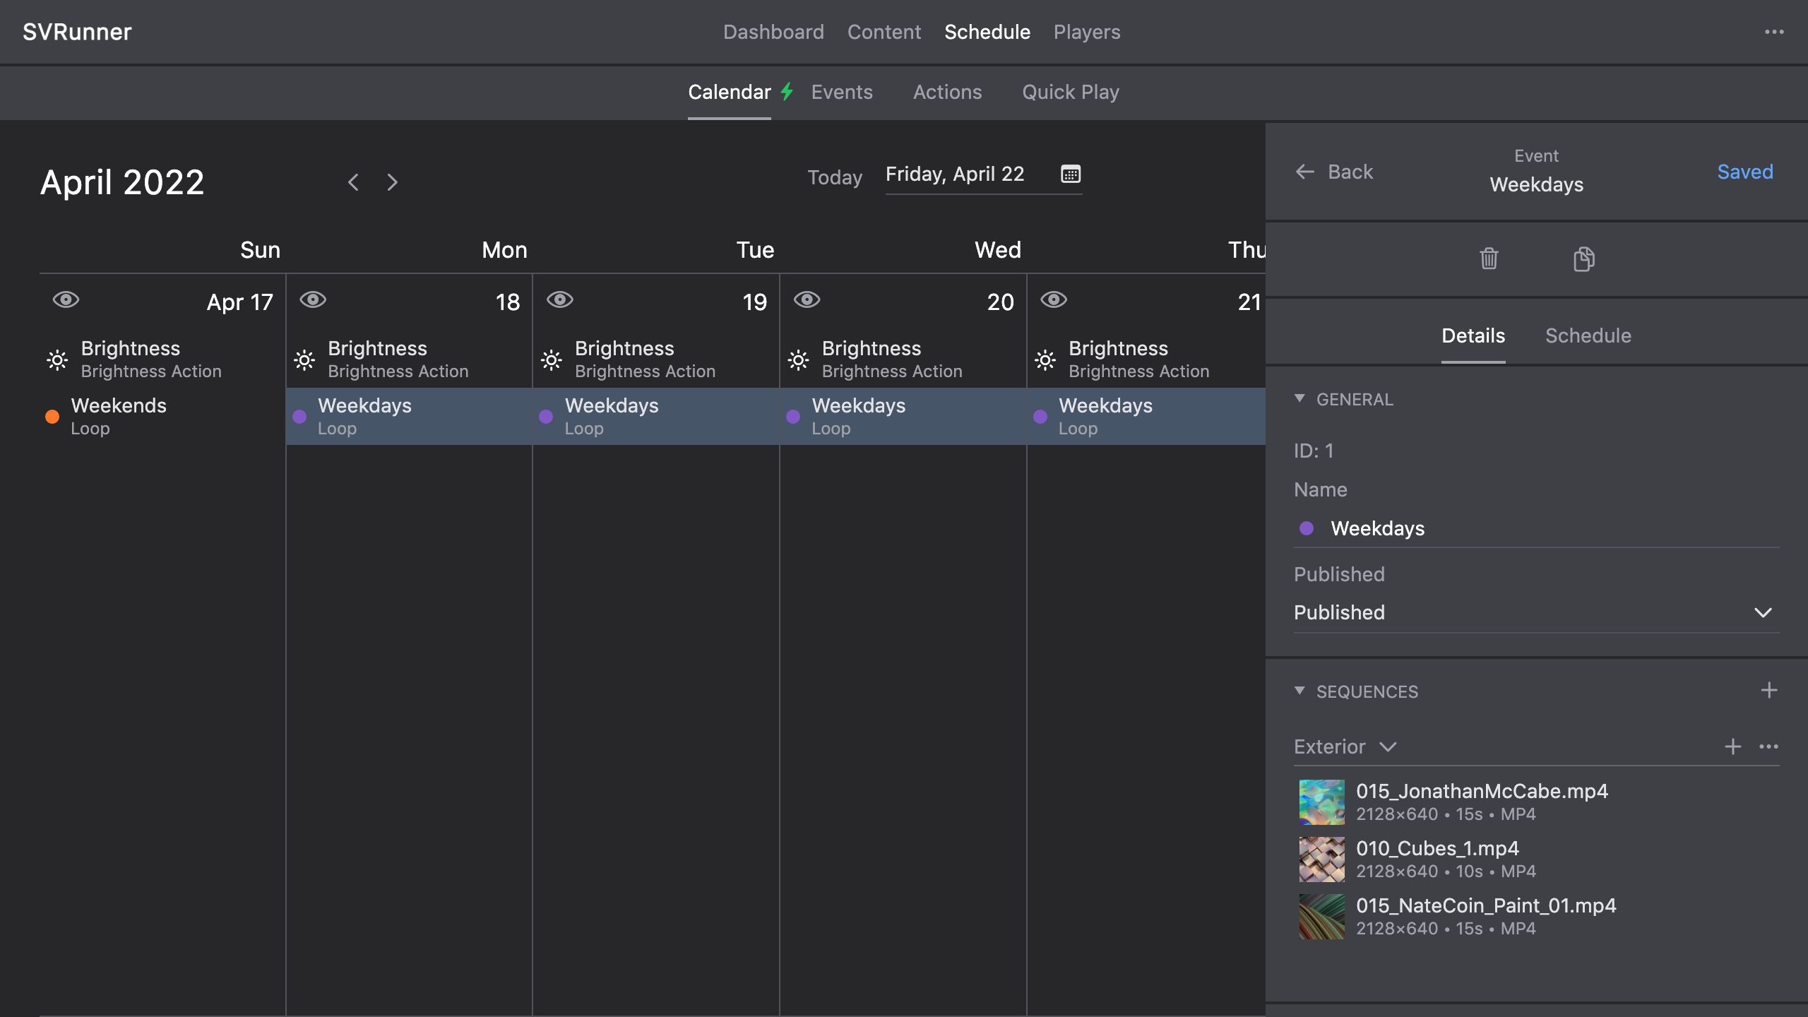
Task: Go to next month with right arrow
Action: pyautogui.click(x=393, y=182)
